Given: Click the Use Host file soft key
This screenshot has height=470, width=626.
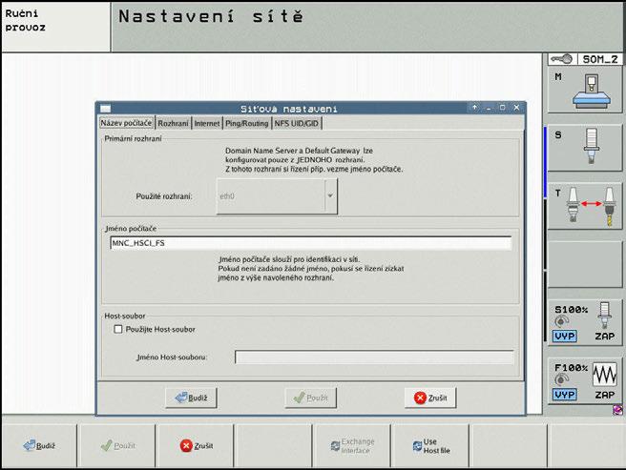Looking at the screenshot, I should (430, 445).
